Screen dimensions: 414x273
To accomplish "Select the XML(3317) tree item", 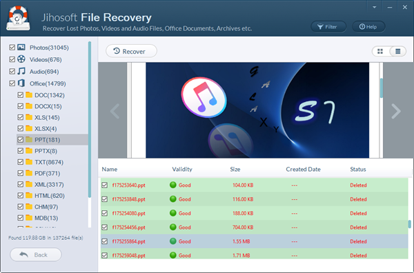I will [x=50, y=185].
